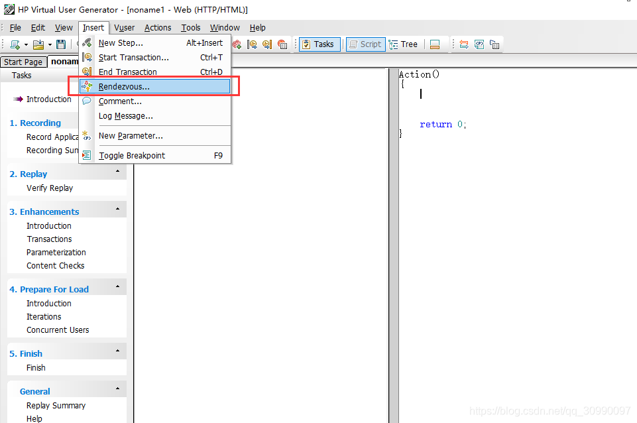Collapse the 2. Replay section arrow
637x423 pixels.
tap(118, 171)
